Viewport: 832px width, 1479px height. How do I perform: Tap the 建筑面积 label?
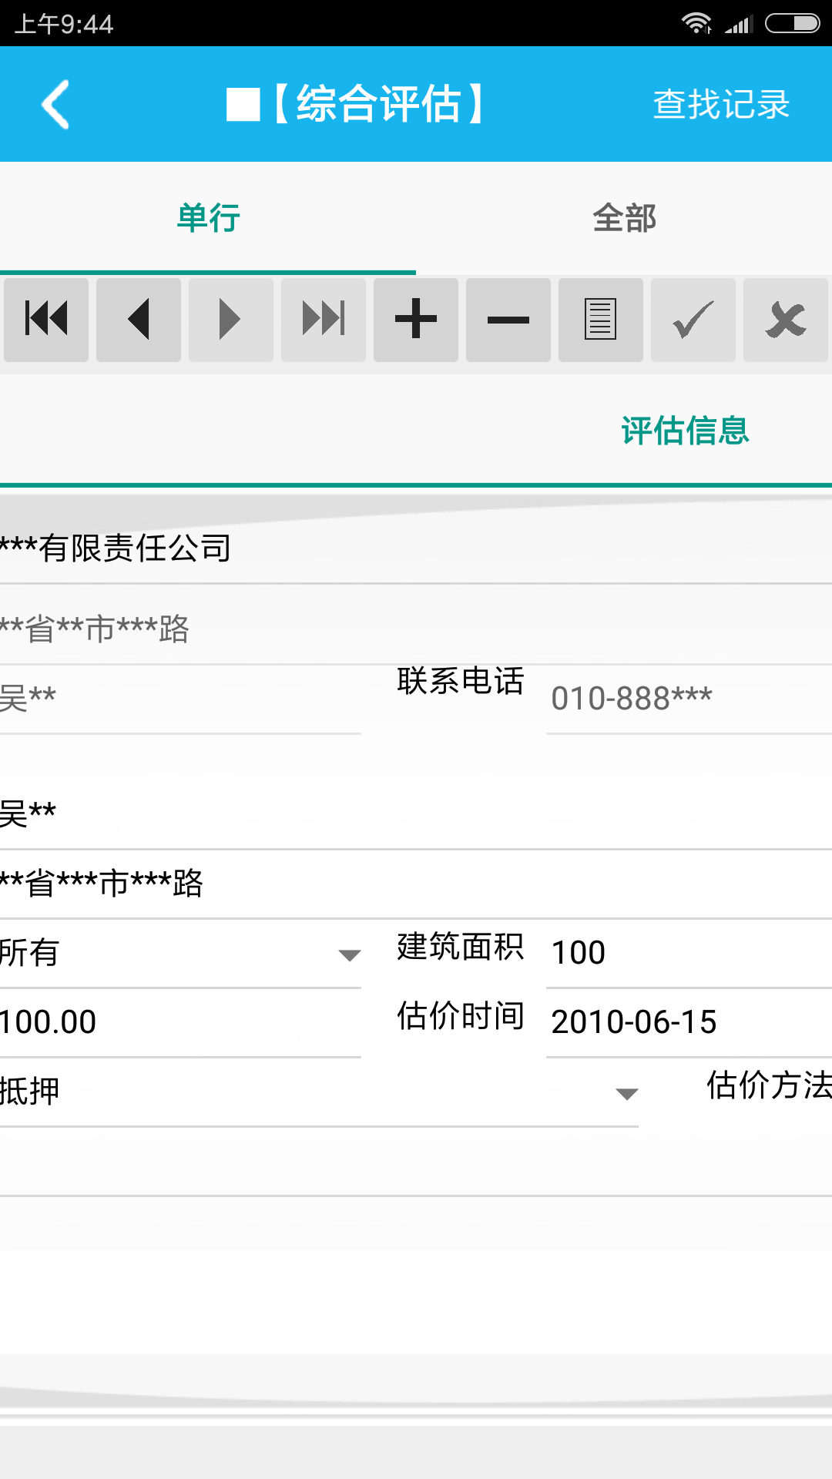pos(461,947)
